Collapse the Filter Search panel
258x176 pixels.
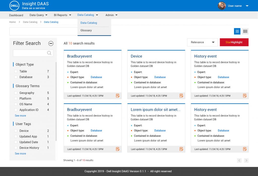[x=51, y=43]
